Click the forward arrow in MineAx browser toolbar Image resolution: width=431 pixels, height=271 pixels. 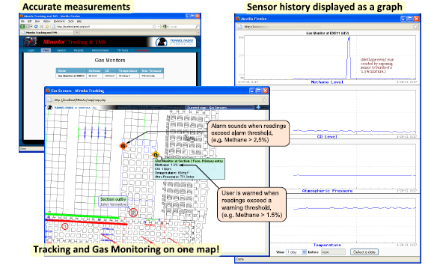[28, 27]
